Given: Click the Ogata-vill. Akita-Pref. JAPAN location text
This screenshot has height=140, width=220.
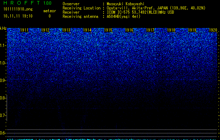Looking at the screenshot, I should (156, 8).
